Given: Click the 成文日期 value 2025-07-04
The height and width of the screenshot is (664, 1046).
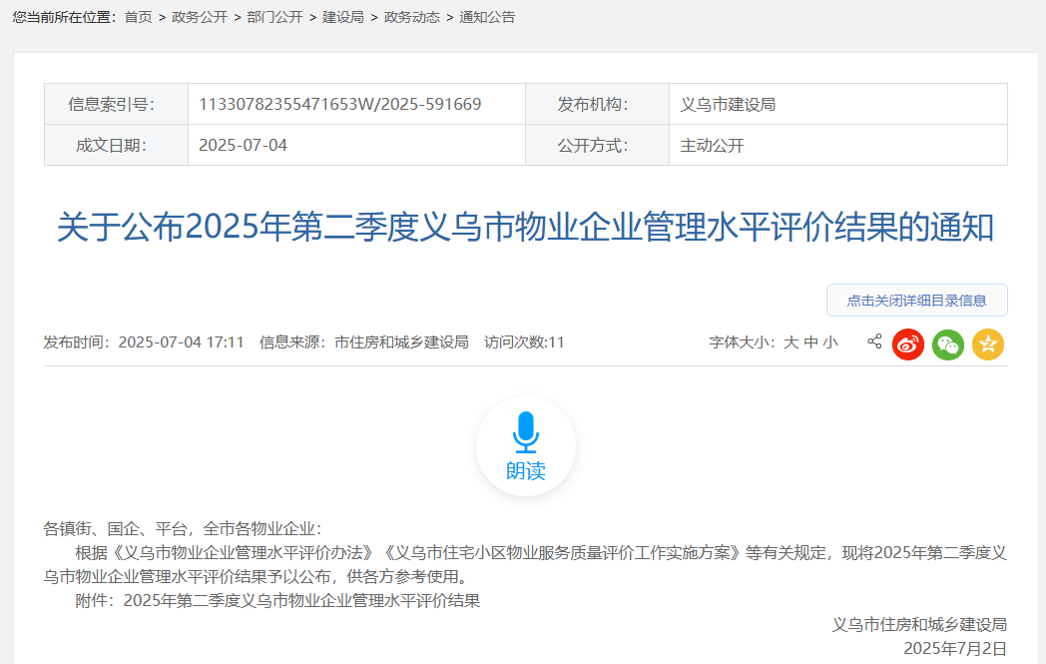Looking at the screenshot, I should 243,146.
